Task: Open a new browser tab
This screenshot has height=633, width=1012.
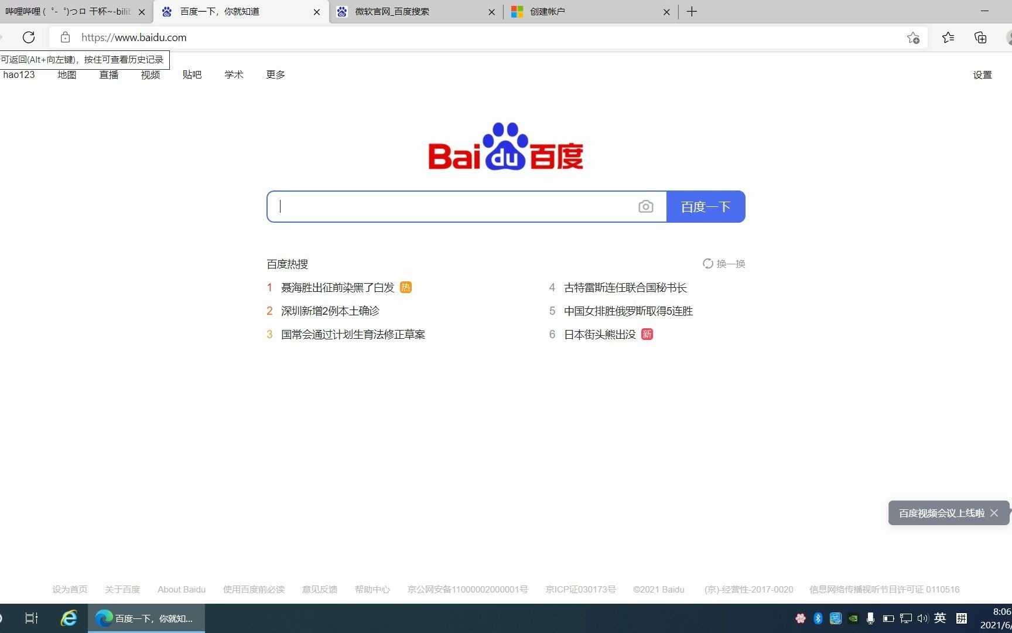Action: pos(692,12)
